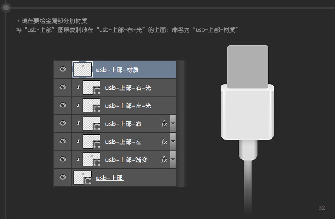Toggle visibility of usb-上部-左-光 layer
The height and width of the screenshot is (219, 335).
(x=63, y=105)
